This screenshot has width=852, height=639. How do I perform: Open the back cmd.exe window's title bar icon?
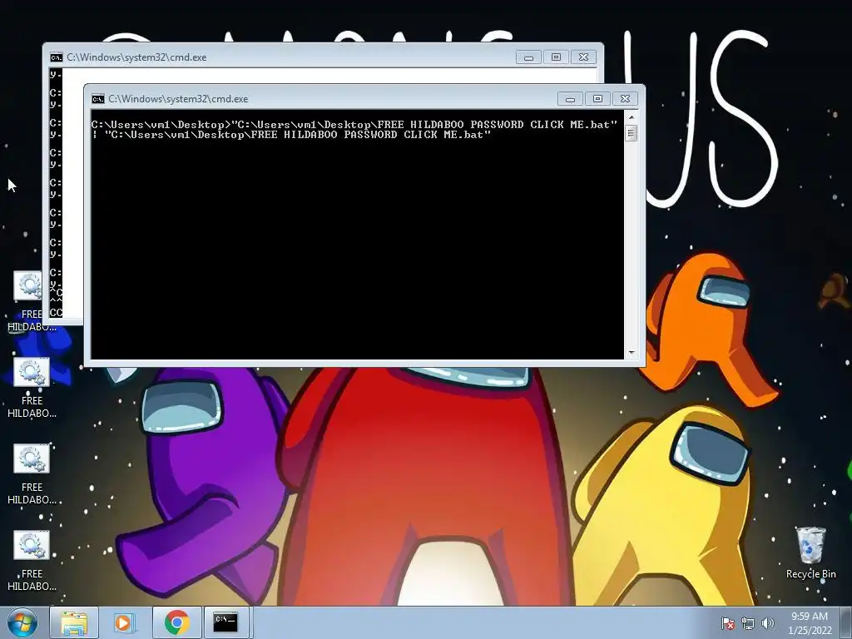pos(56,57)
